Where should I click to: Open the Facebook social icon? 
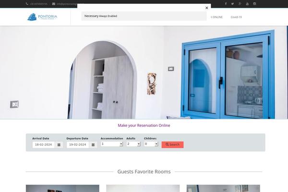pos(226,4)
